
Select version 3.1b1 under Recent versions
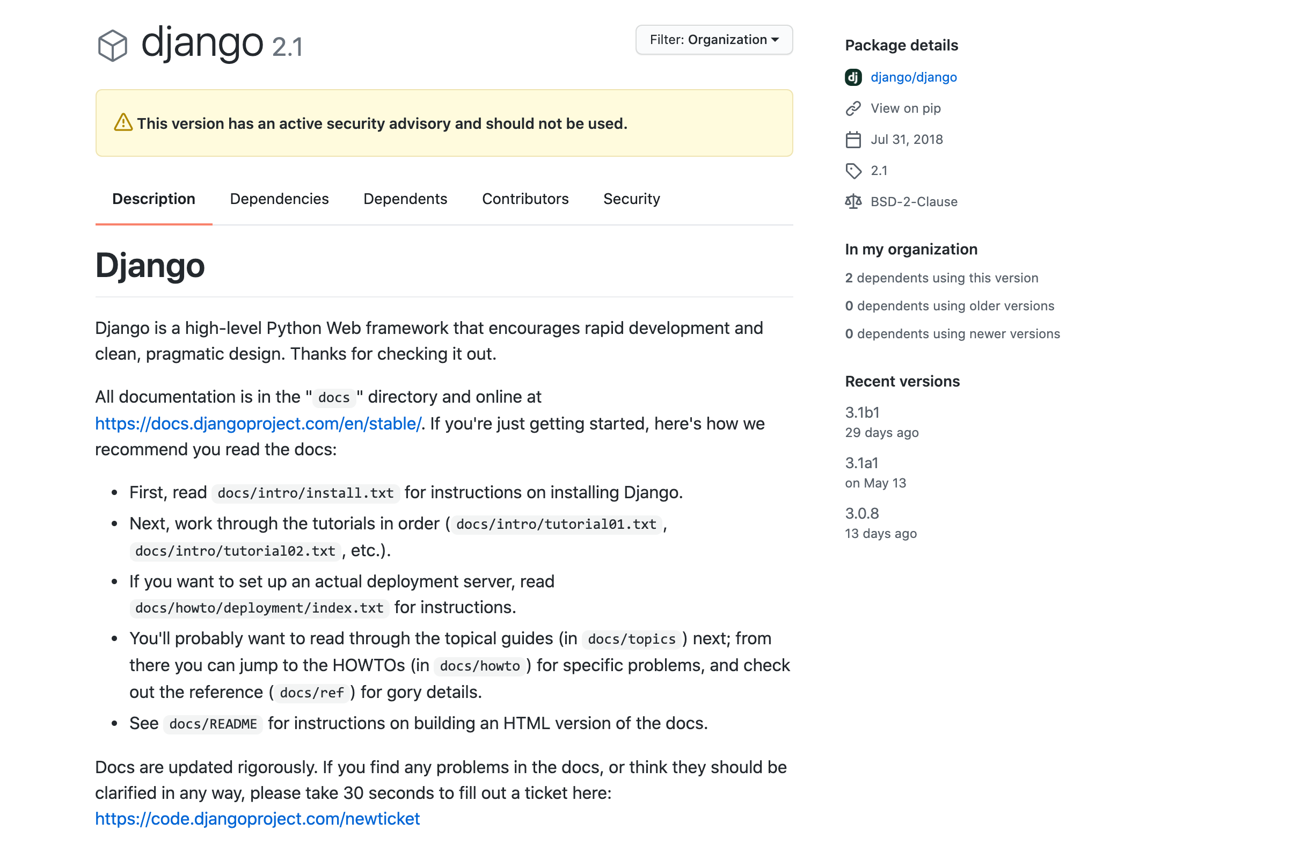[x=861, y=412]
